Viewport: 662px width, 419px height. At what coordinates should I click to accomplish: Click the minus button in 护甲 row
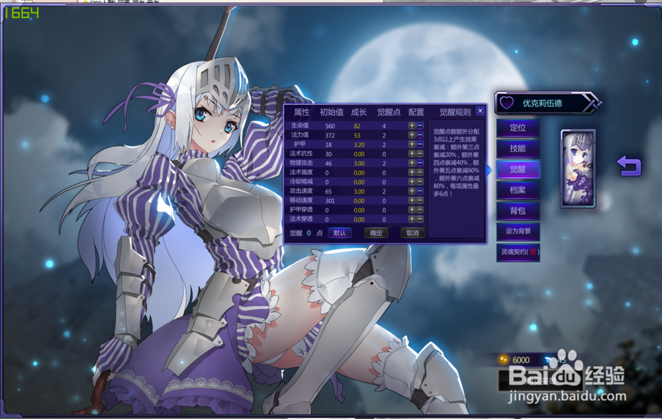coord(420,144)
